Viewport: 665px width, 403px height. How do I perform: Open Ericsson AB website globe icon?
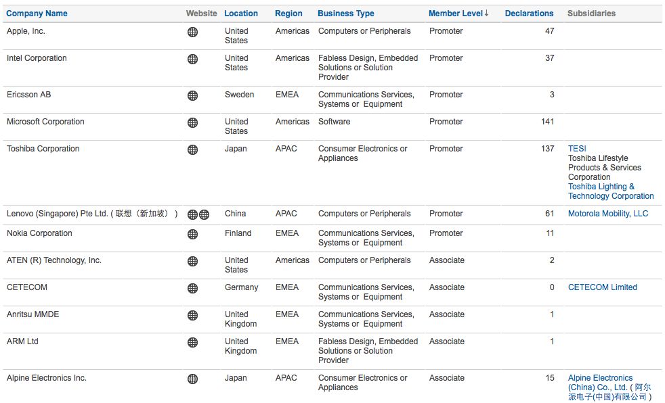(x=192, y=95)
